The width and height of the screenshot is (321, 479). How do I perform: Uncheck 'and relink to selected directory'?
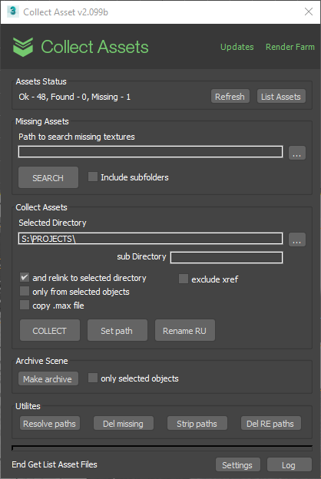(25, 277)
